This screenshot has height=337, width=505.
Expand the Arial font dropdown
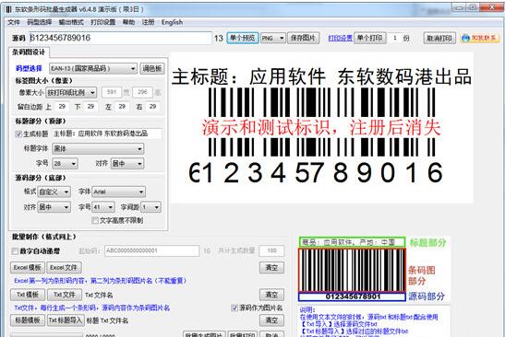[x=118, y=192]
